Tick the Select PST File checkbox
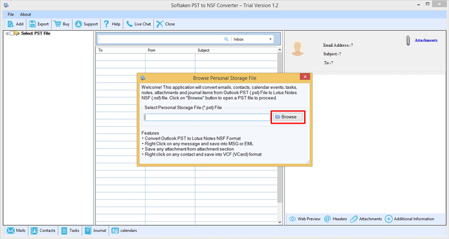This screenshot has height=239, width=449. pyautogui.click(x=12, y=33)
